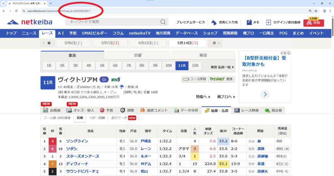Switch to the 京都 racecourse tab
This screenshot has height=176, width=334.
click(x=138, y=55)
